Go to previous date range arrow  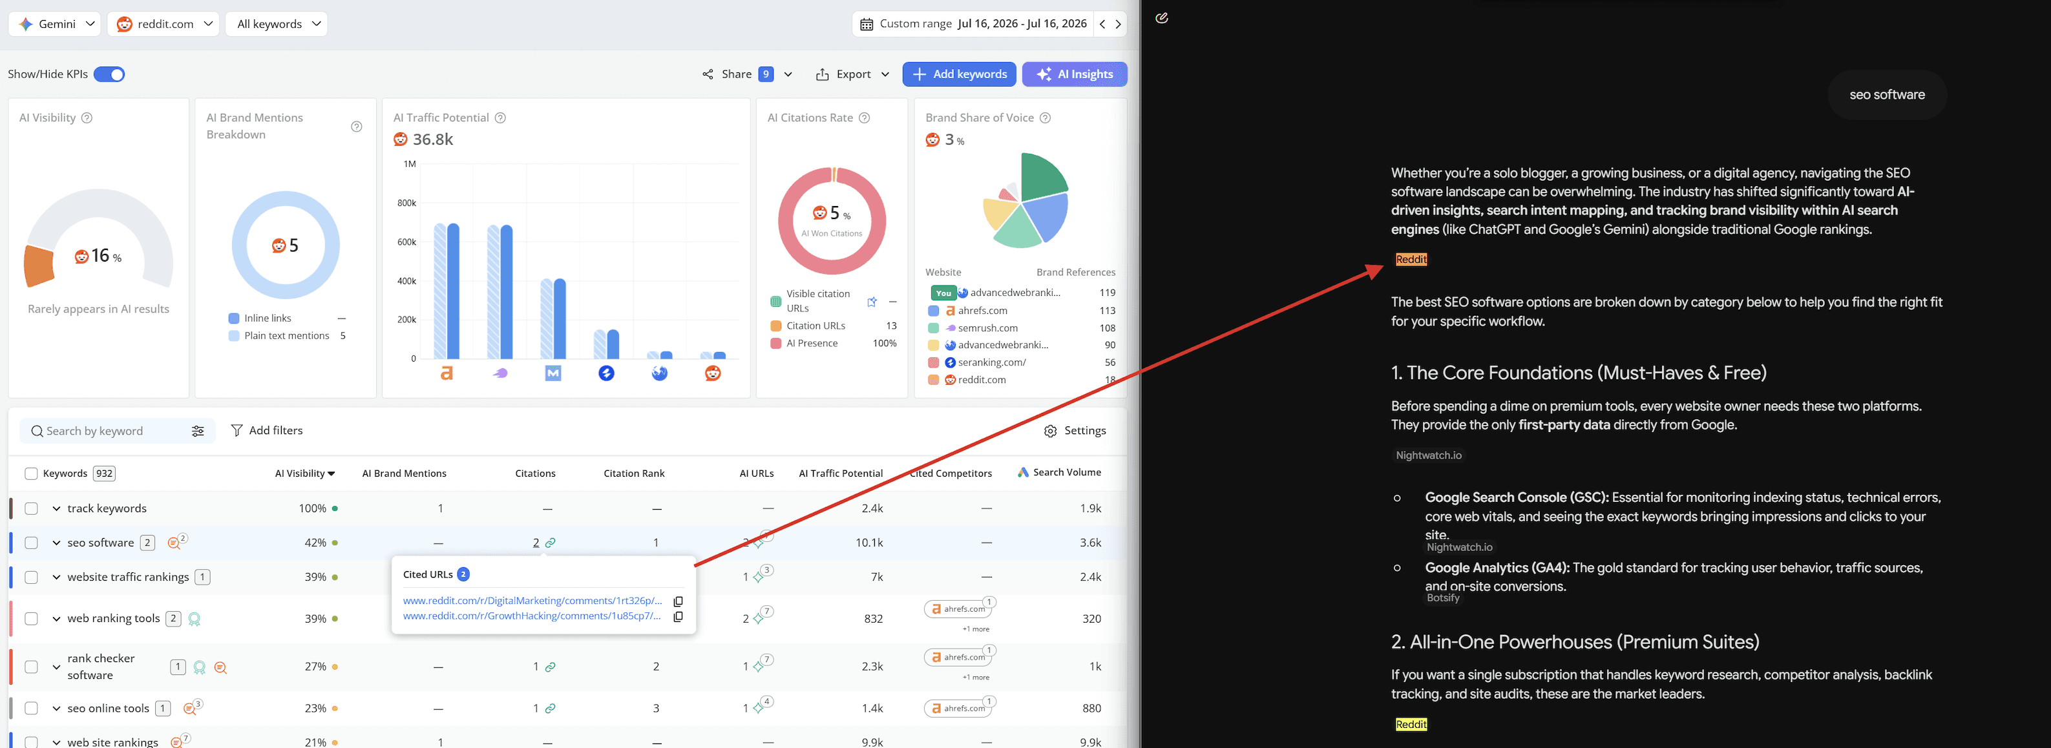[x=1103, y=24]
